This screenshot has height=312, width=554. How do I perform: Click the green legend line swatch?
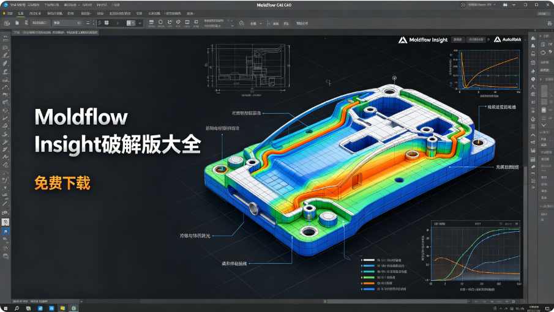[x=369, y=277]
